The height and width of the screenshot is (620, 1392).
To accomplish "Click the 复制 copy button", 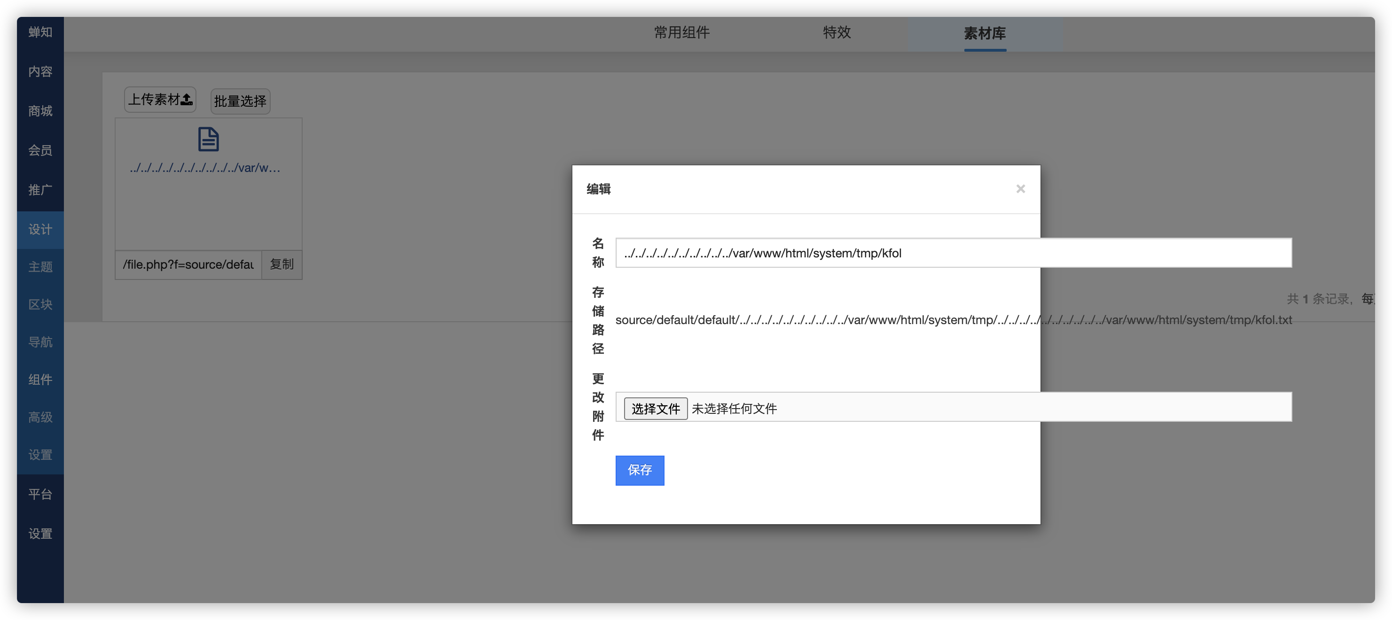I will [282, 264].
